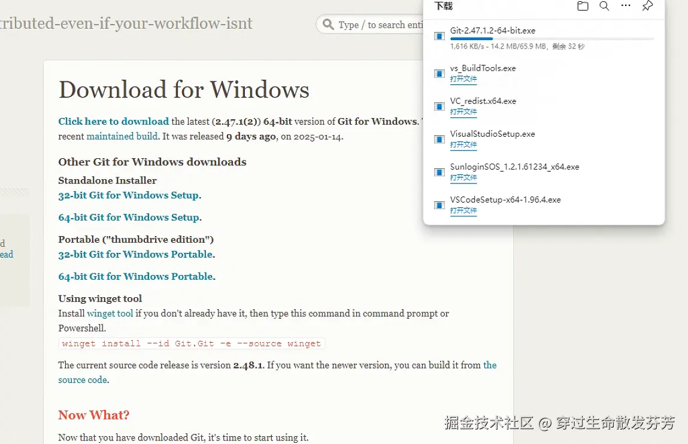This screenshot has height=444, width=688.
Task: Open the downloads folder icon
Action: click(583, 6)
